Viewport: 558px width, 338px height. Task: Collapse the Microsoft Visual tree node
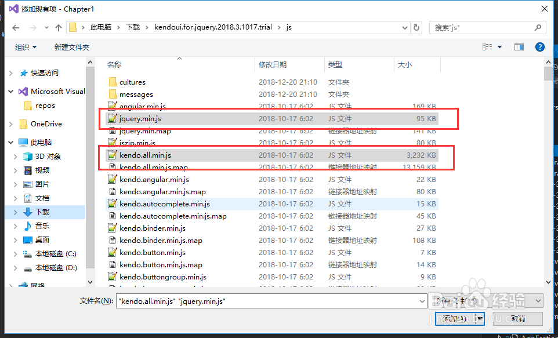(11, 92)
